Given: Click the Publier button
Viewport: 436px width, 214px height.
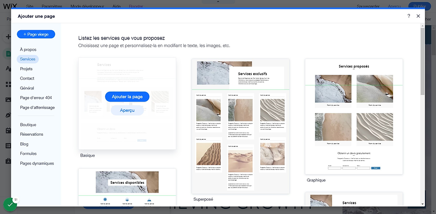Looking at the screenshot, I should (419, 6).
